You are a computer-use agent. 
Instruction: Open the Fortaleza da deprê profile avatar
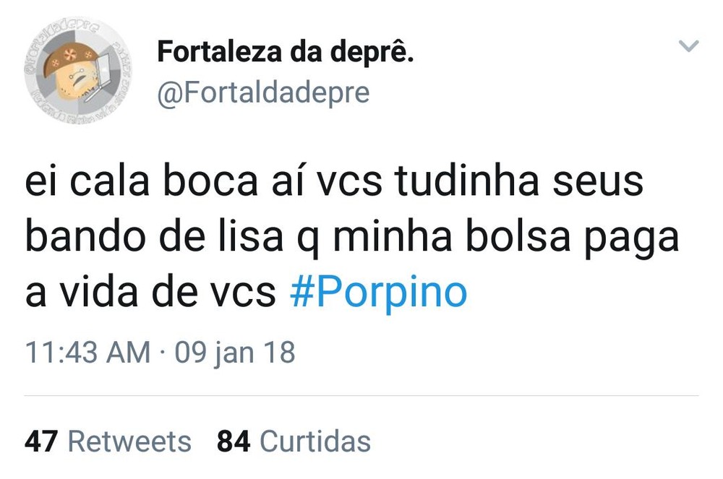point(77,70)
